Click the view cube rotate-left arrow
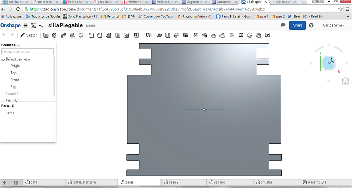The height and width of the screenshot is (188, 352). 311,63
